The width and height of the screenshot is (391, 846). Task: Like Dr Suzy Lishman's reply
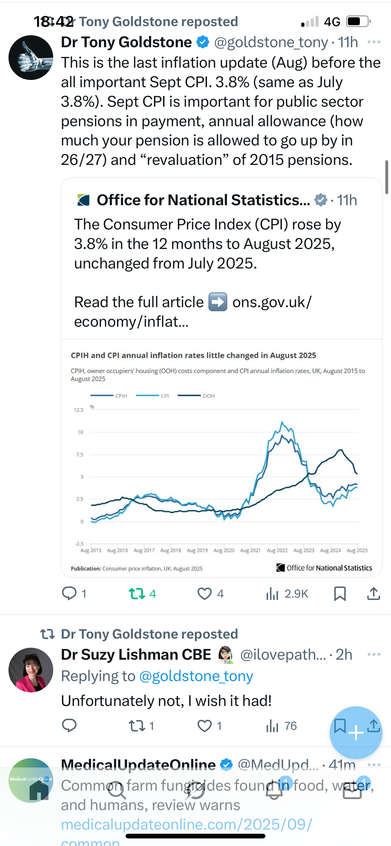pyautogui.click(x=204, y=726)
